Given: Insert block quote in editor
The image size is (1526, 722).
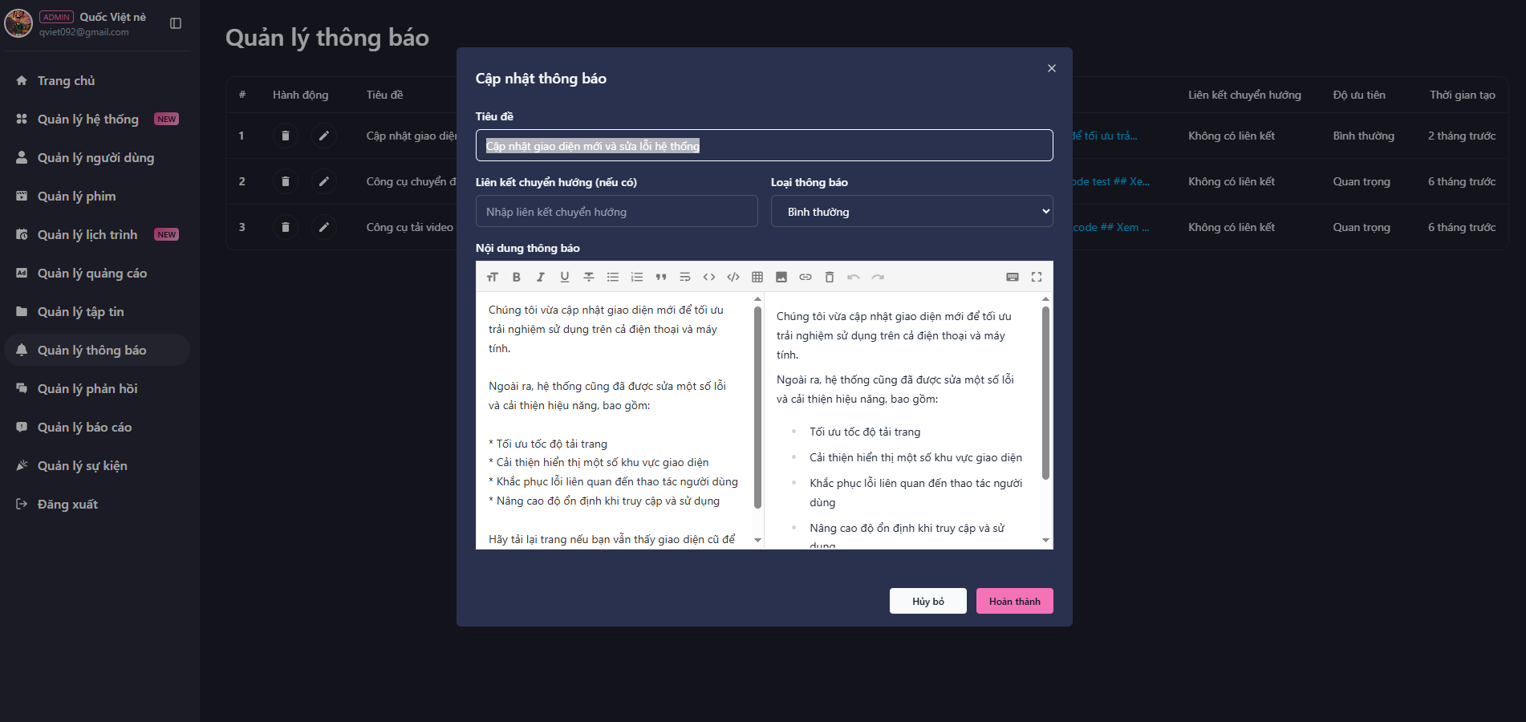Looking at the screenshot, I should [661, 277].
